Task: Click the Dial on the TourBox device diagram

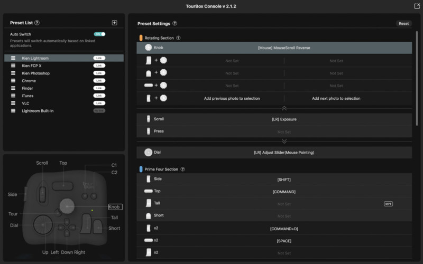Action: [x=43, y=224]
